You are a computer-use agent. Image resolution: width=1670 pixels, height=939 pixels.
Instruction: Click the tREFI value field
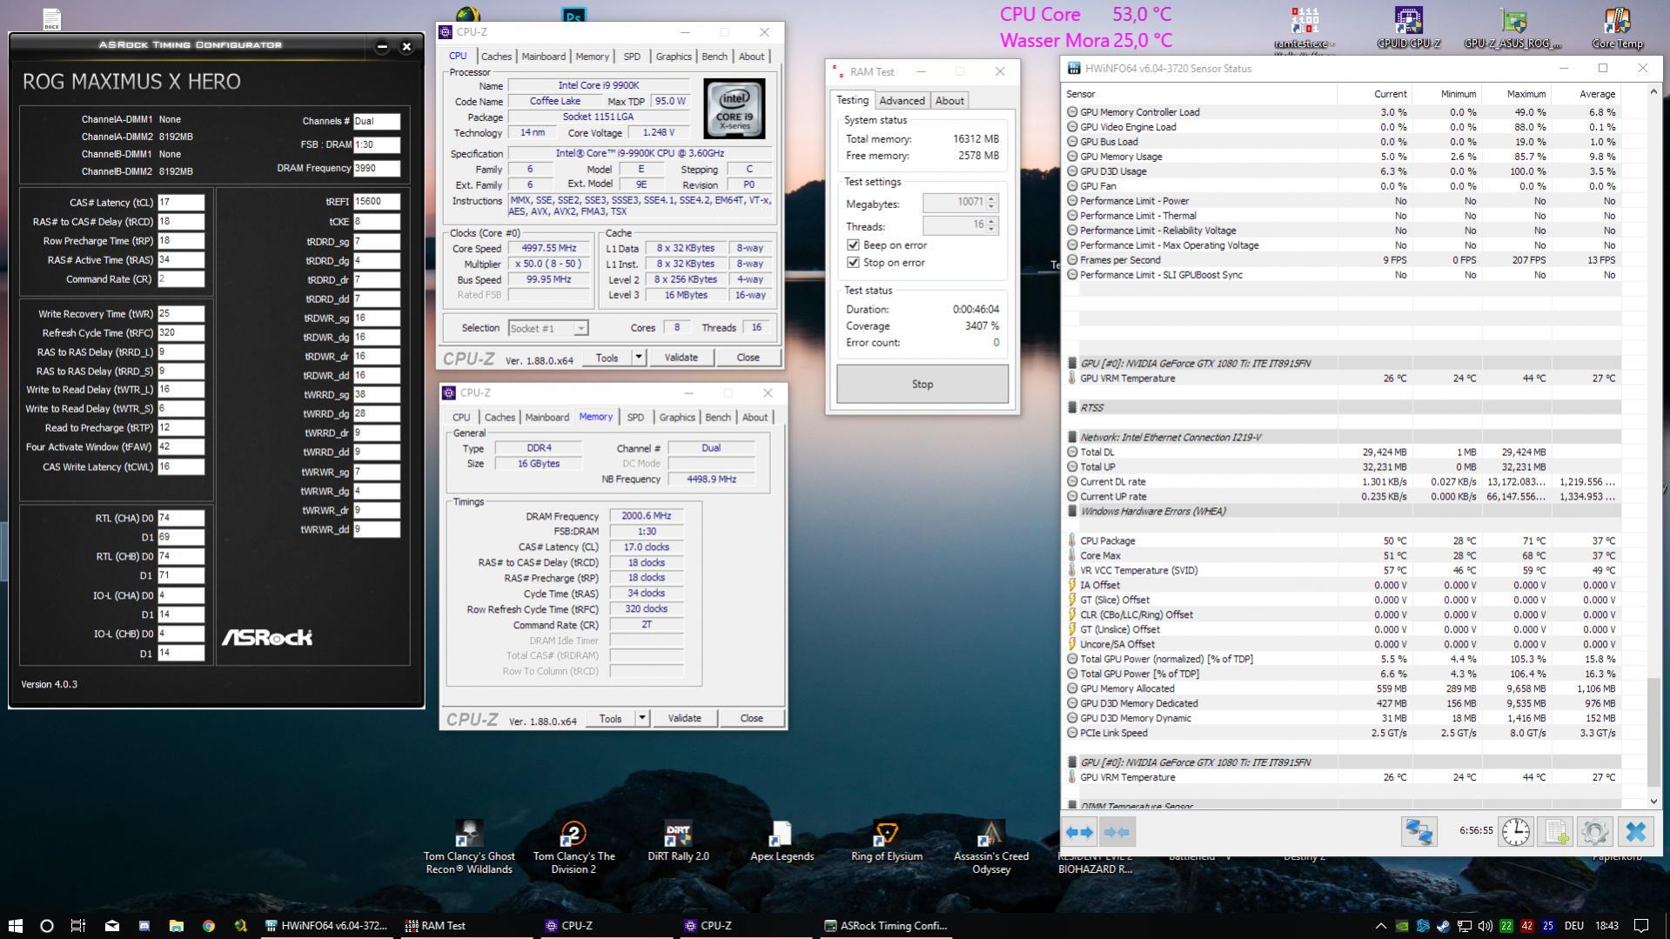click(376, 201)
